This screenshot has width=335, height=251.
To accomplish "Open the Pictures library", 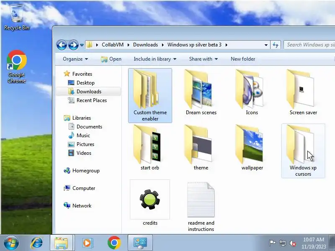I will tap(85, 144).
